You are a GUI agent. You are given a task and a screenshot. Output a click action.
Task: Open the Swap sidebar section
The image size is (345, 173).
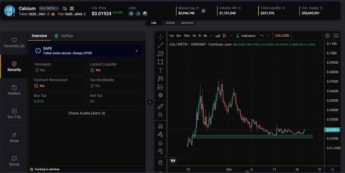(x=14, y=138)
